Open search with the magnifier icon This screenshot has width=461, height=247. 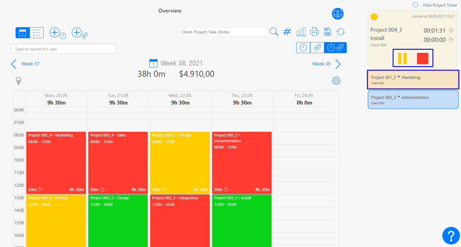(x=274, y=32)
